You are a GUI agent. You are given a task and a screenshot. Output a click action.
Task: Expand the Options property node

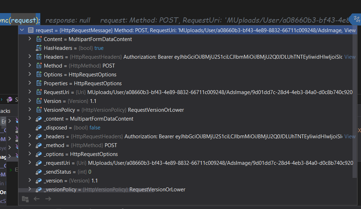click(30, 74)
